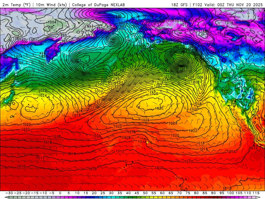Image resolution: width=265 pixels, height=199 pixels.
Task: Click the "18Z GFS" model run label
Action: coord(179,5)
